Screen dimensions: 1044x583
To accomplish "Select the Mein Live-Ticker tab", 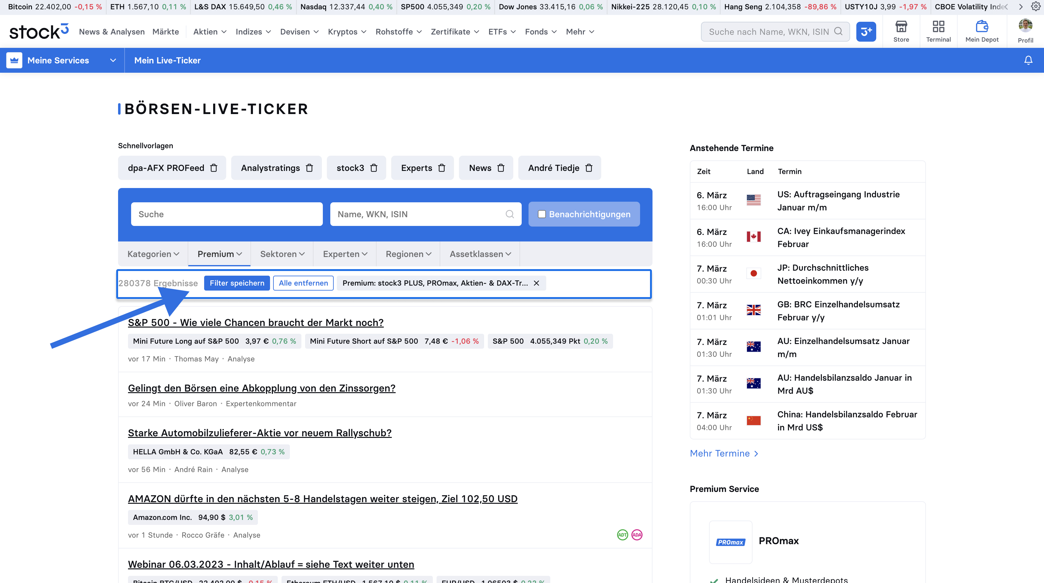I will pos(167,60).
